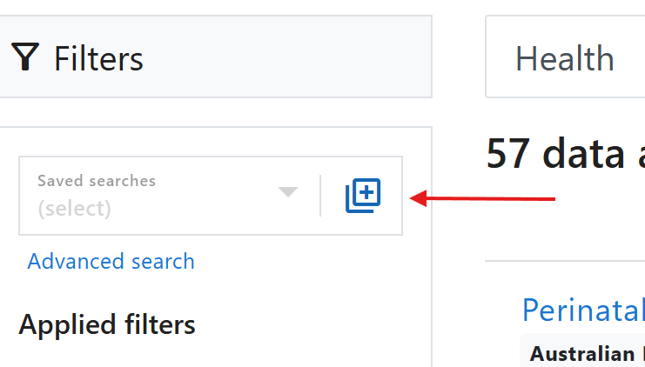Open the Advanced search link
645x367 pixels.
(111, 262)
